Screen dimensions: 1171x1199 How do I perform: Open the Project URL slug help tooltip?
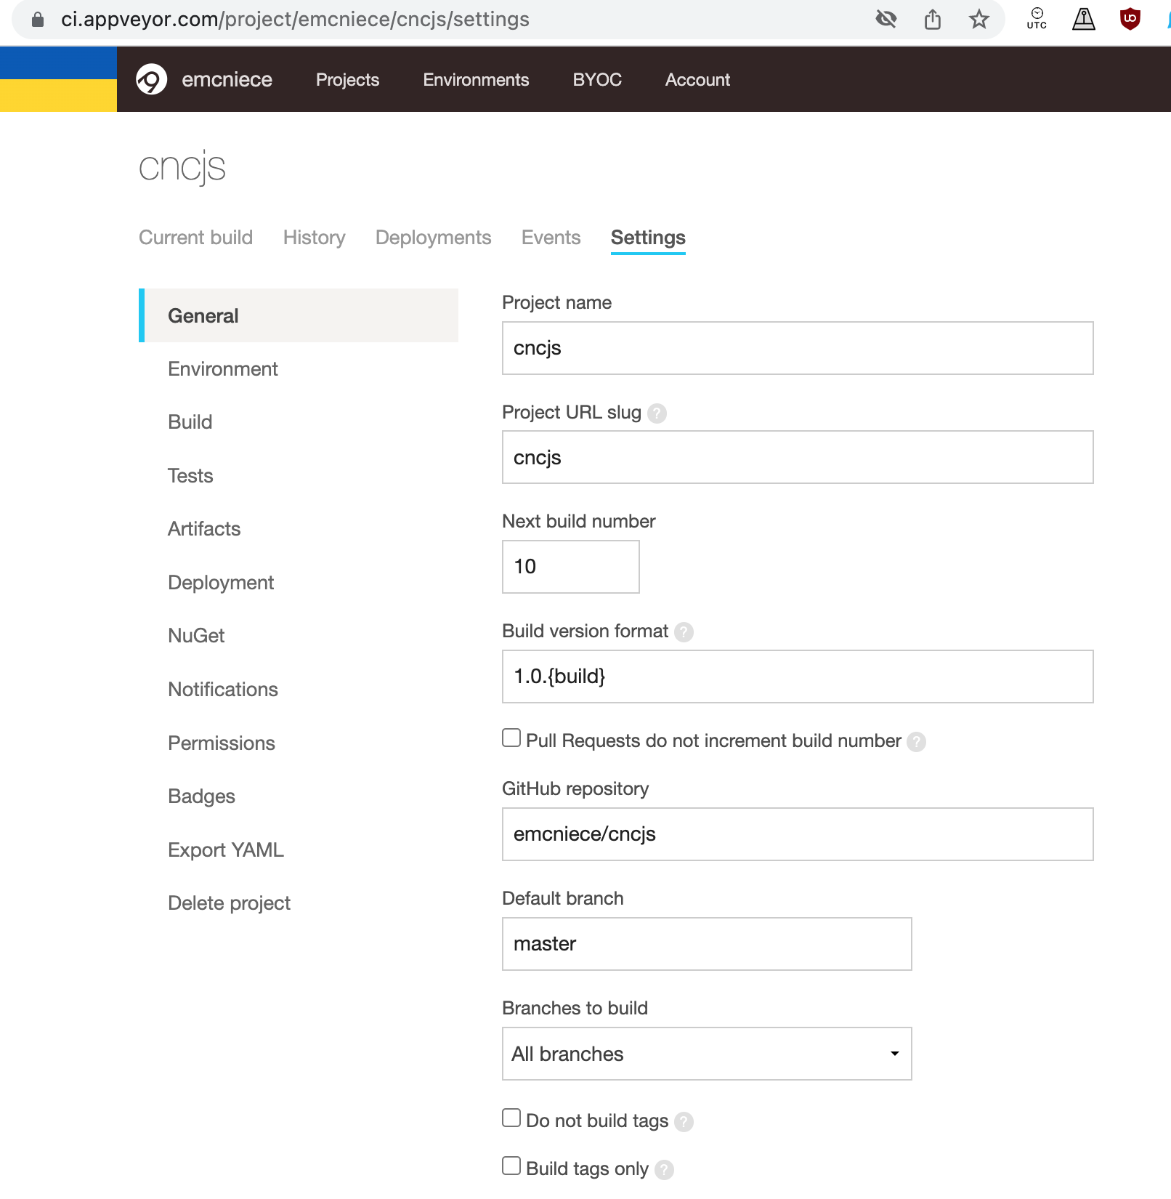click(x=657, y=413)
